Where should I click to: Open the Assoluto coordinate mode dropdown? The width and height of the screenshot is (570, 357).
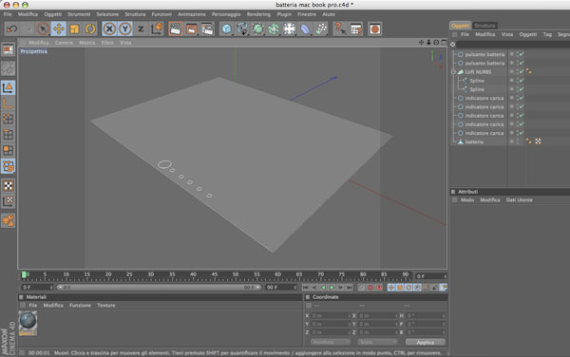(331, 342)
